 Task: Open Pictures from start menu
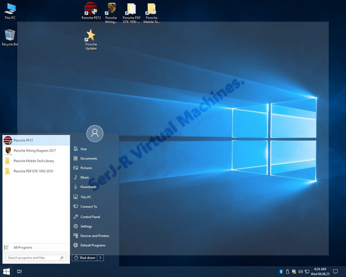83,168
